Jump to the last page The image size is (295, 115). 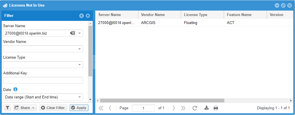click(x=183, y=108)
